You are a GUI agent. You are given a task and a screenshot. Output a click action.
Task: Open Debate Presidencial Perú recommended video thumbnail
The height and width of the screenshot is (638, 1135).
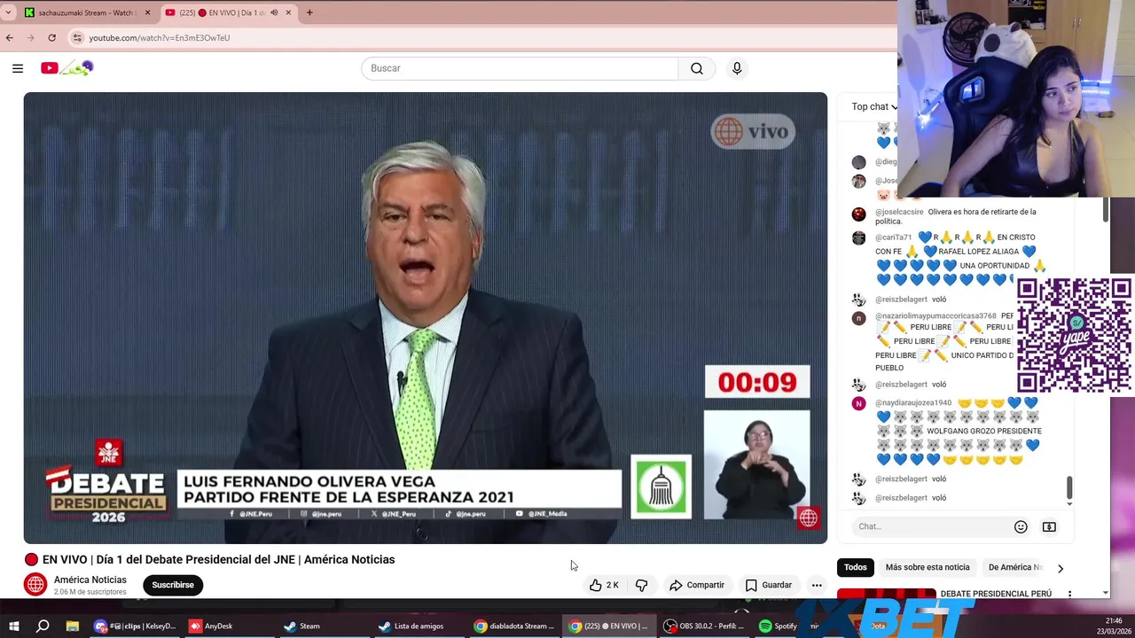(886, 594)
